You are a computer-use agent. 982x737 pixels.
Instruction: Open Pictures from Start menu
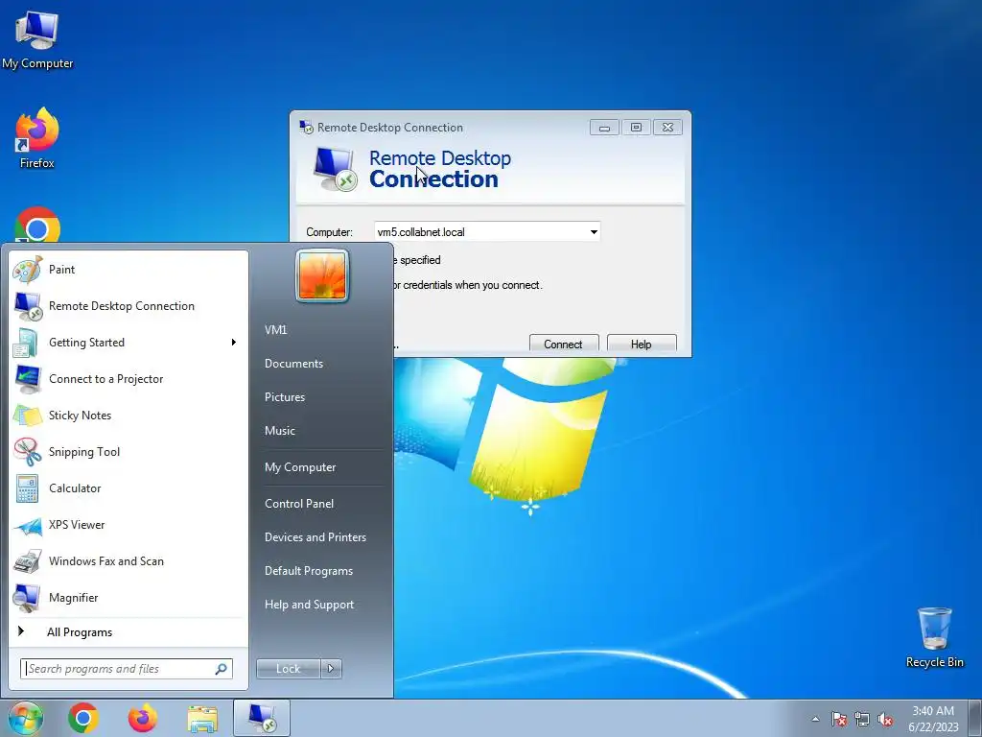285,397
